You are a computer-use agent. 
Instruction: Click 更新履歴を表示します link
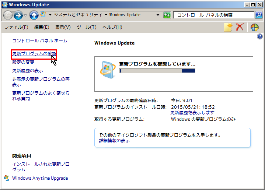192,112
